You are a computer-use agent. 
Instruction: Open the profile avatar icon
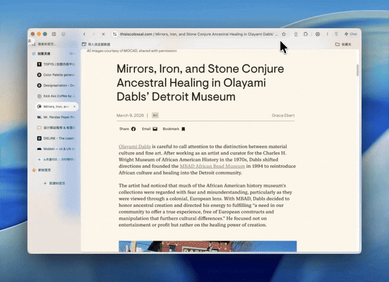pos(317,34)
